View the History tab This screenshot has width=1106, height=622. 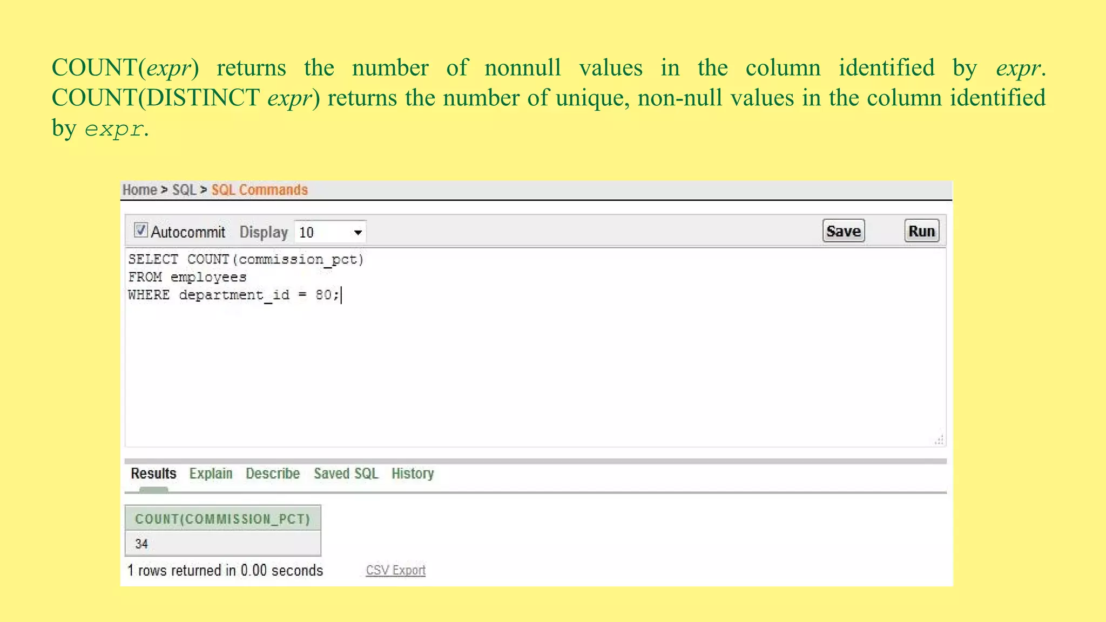click(x=413, y=474)
